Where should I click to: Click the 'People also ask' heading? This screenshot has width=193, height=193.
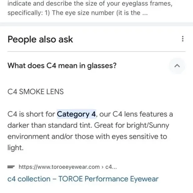40,39
